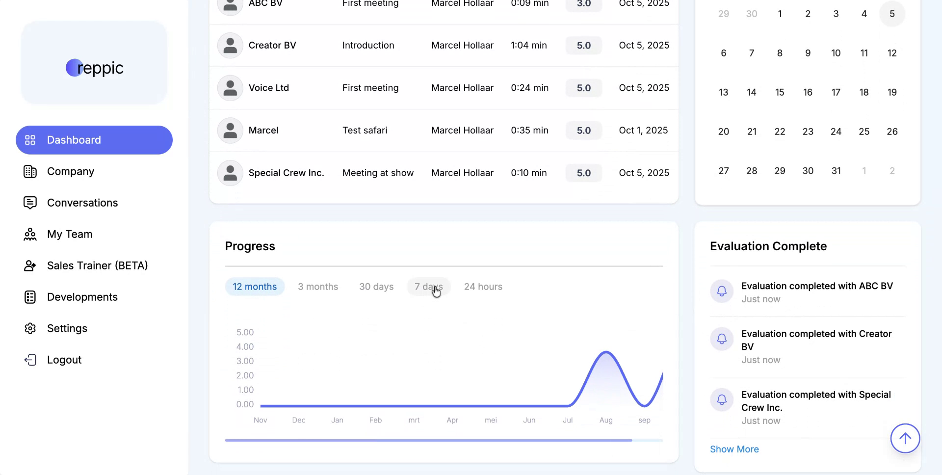Switch to the 30 days view

point(376,287)
